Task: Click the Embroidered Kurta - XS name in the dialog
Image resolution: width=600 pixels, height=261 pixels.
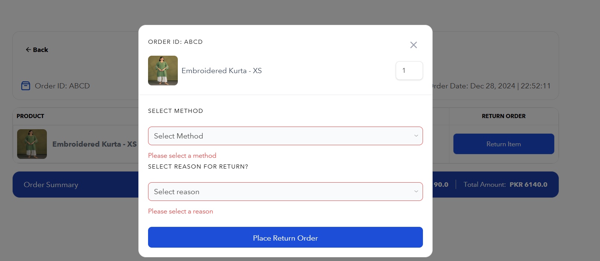Action: point(222,71)
